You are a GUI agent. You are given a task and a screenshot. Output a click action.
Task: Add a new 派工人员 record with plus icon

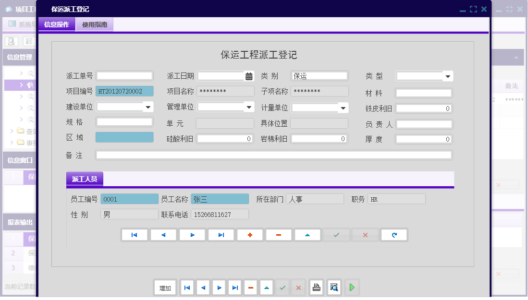coord(250,235)
